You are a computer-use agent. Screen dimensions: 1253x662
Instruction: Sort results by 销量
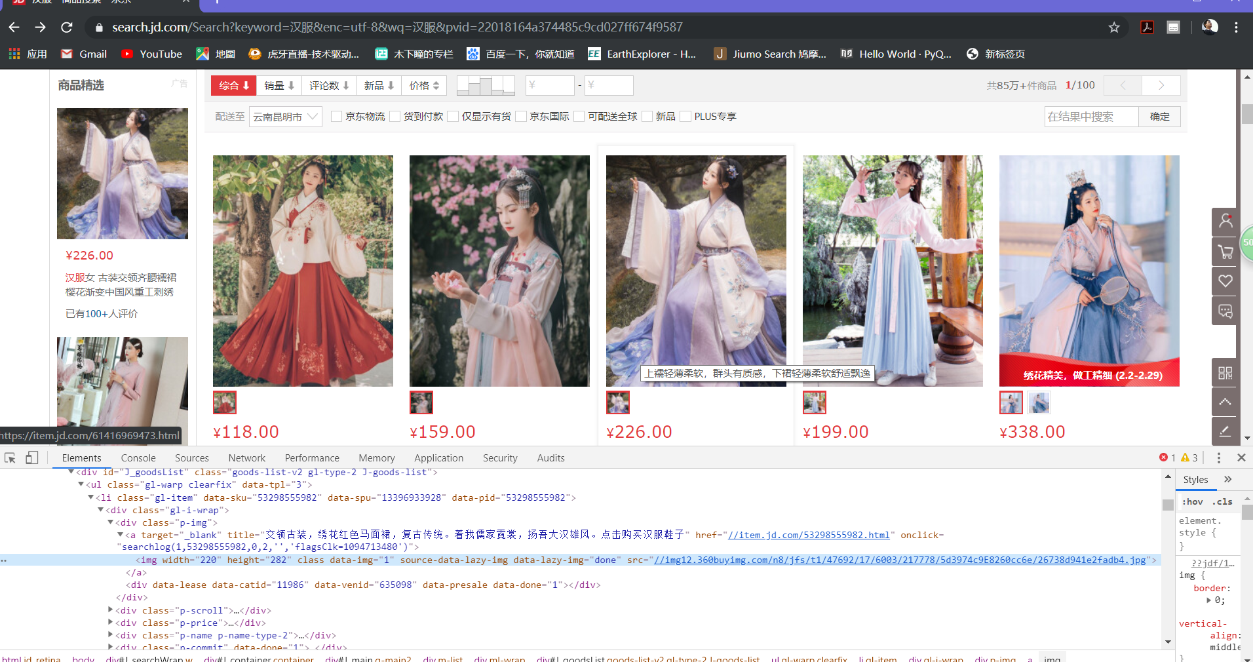pyautogui.click(x=280, y=85)
